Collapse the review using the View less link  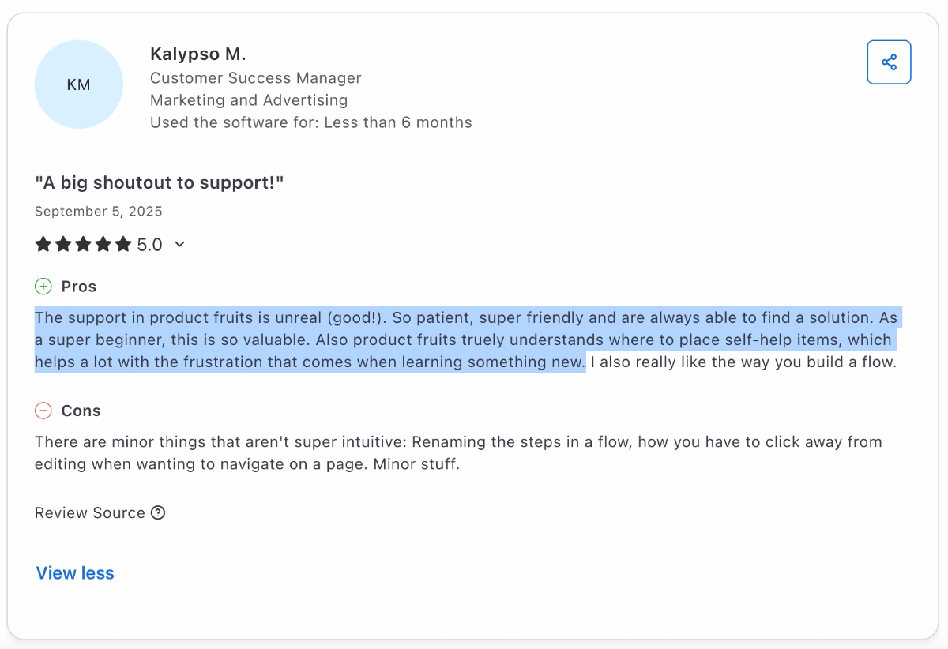[74, 572]
